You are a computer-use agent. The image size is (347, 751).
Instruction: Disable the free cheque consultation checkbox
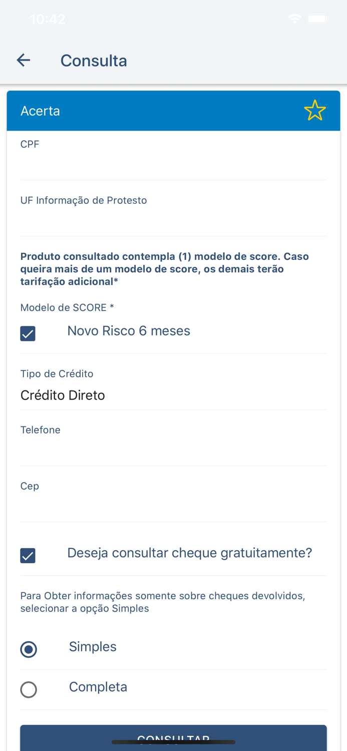[x=28, y=555]
